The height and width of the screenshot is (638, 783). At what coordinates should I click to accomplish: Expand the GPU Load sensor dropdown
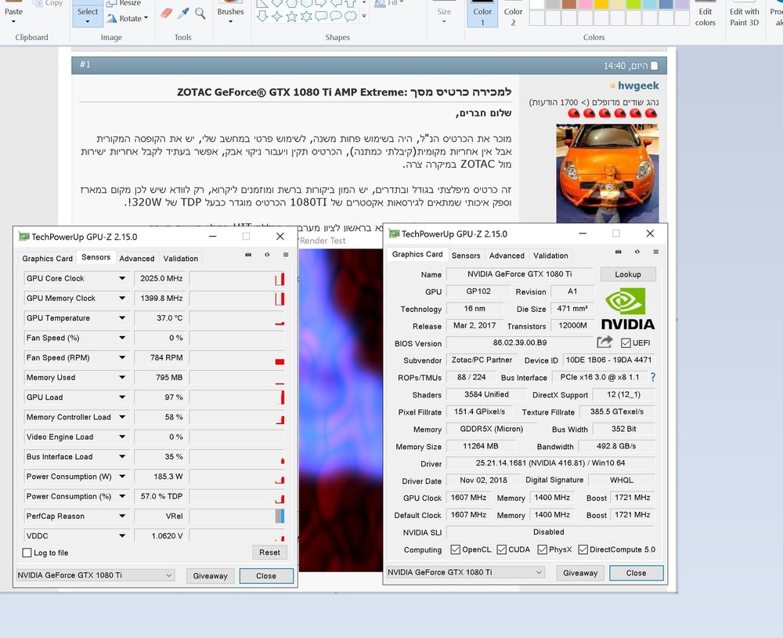(x=122, y=397)
